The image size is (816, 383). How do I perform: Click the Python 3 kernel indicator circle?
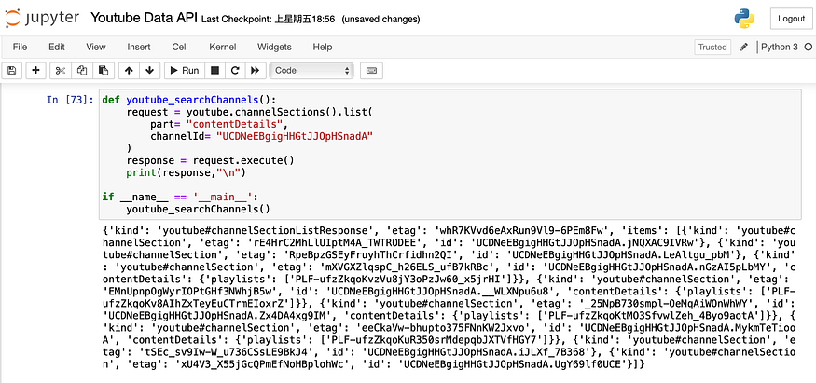click(809, 47)
